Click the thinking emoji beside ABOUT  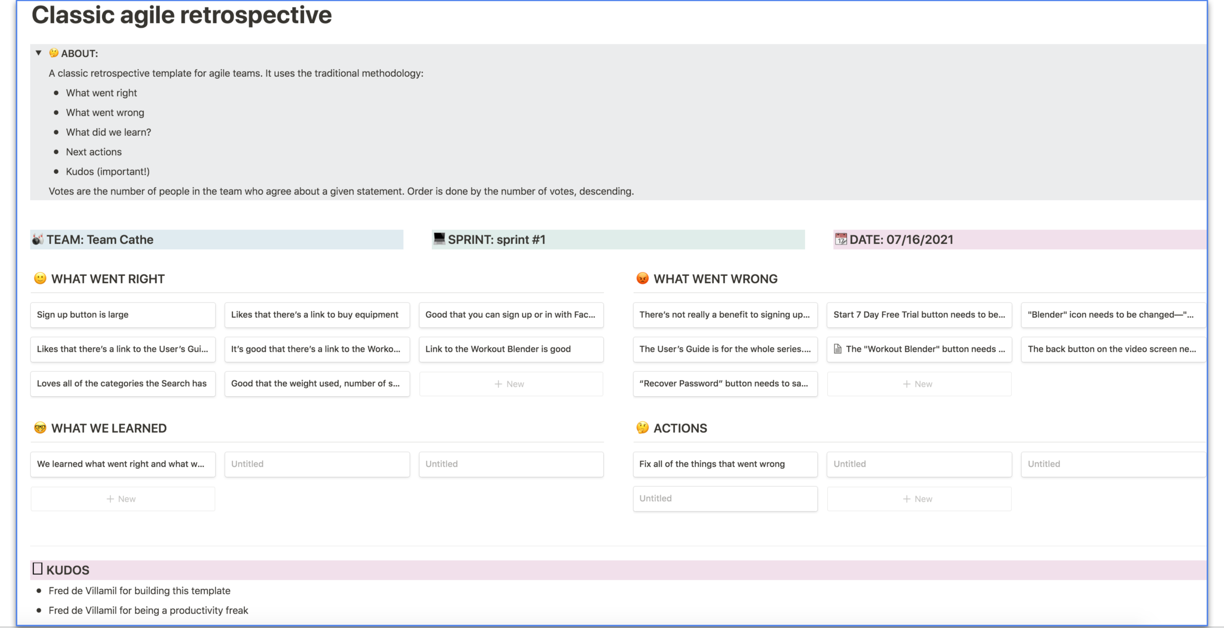click(54, 53)
